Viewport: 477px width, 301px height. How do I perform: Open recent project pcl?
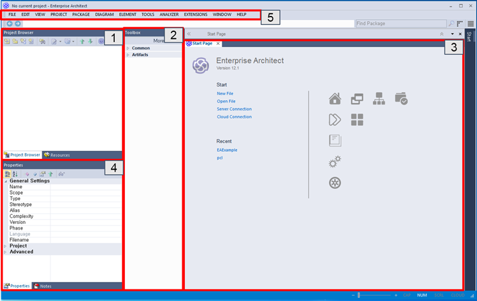point(219,158)
